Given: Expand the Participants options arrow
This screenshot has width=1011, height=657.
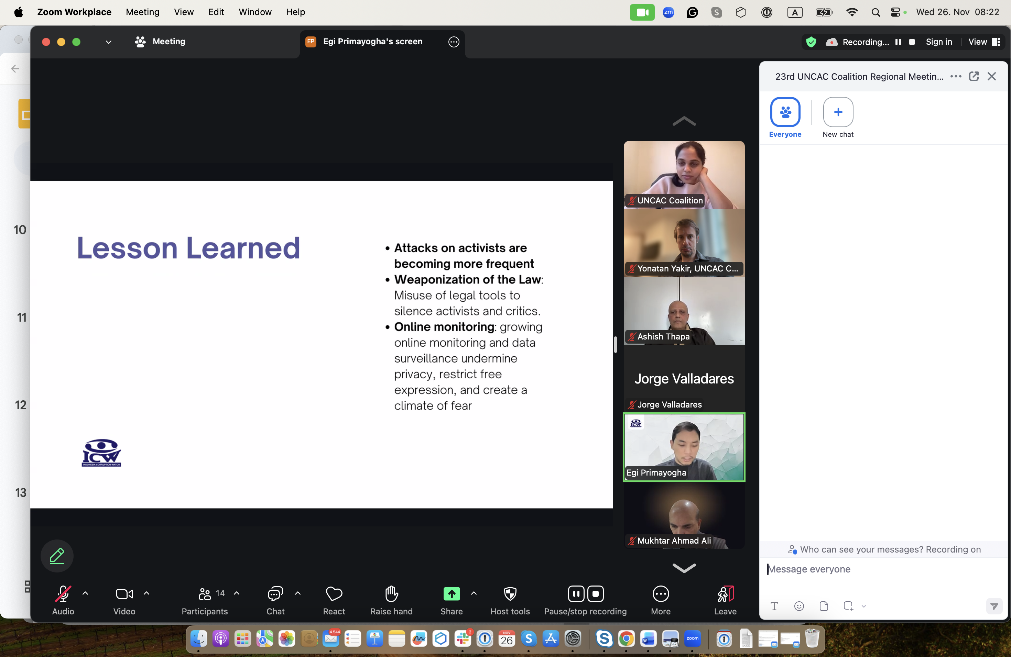Looking at the screenshot, I should coord(237,593).
